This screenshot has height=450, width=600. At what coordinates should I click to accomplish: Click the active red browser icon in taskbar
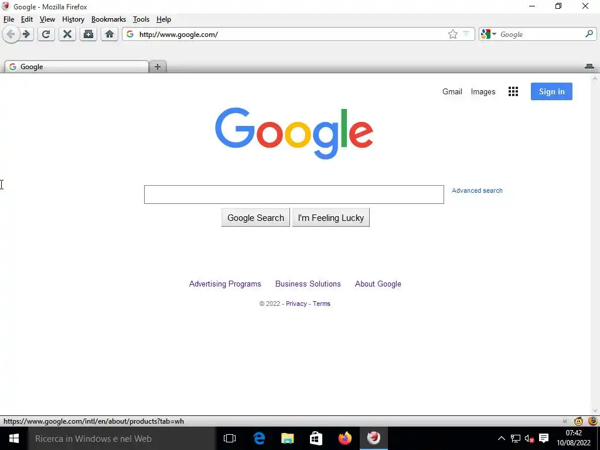pos(374,438)
